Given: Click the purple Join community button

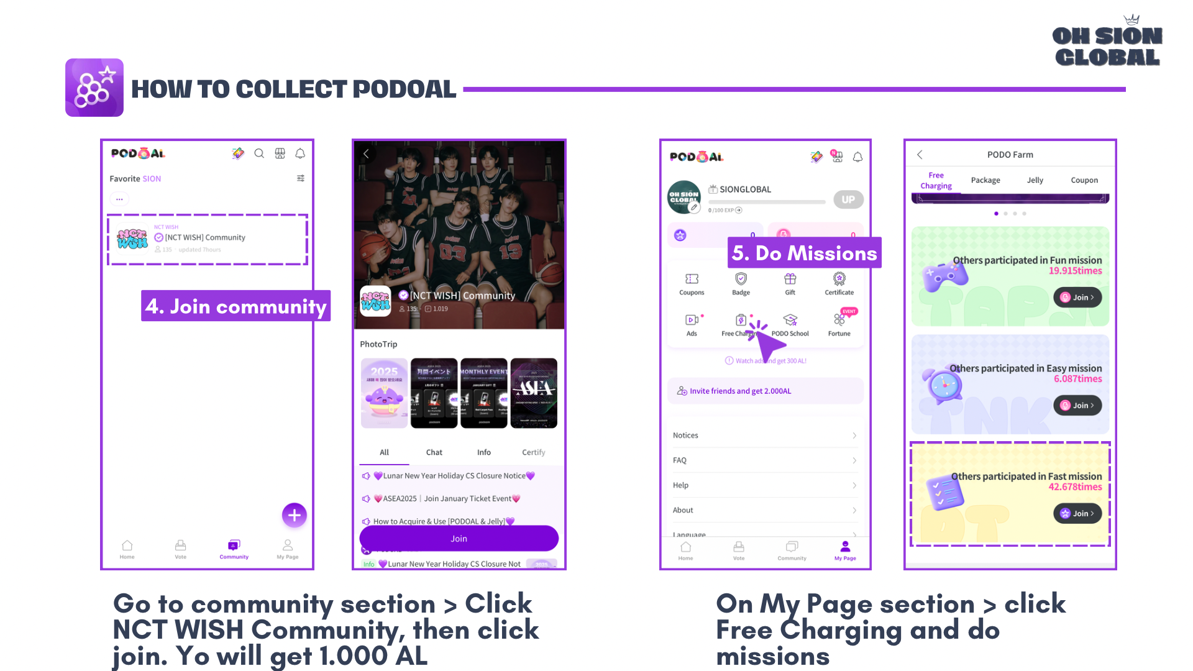Looking at the screenshot, I should [459, 539].
